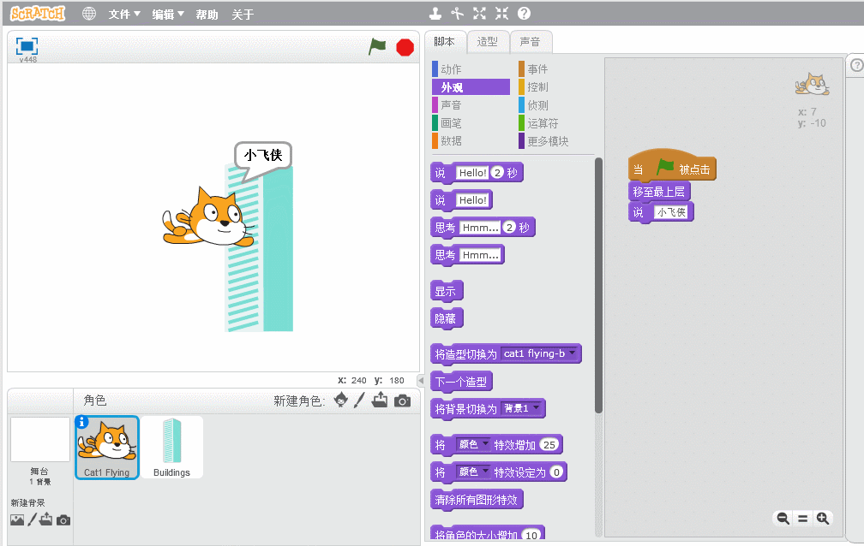Image resolution: width=864 pixels, height=546 pixels.
Task: Click the block help question-mark tool
Action: pyautogui.click(x=524, y=13)
